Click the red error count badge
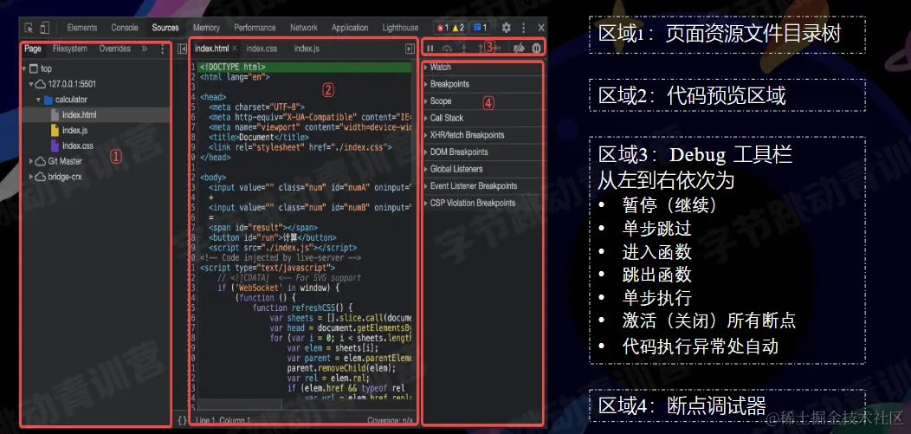This screenshot has width=911, height=434. pos(443,28)
